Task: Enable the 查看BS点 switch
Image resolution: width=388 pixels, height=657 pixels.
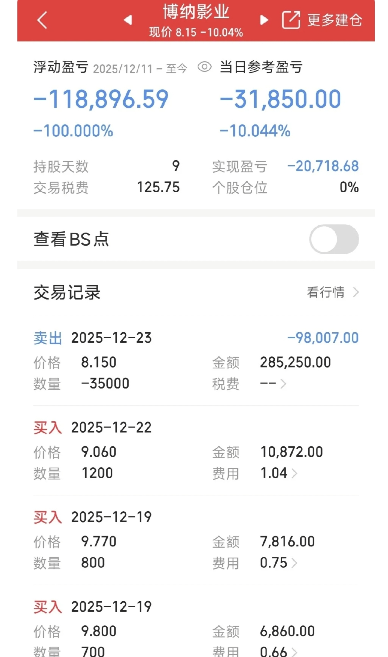Action: [334, 239]
